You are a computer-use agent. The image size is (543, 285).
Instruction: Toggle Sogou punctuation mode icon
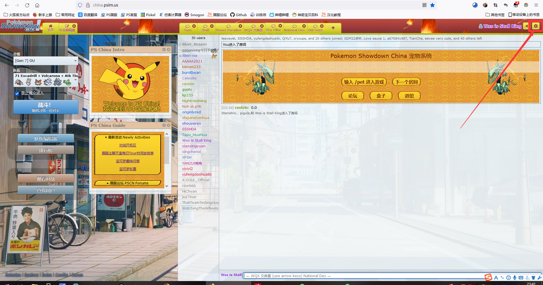tap(502, 278)
